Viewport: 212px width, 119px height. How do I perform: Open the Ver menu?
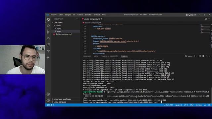point(74,15)
